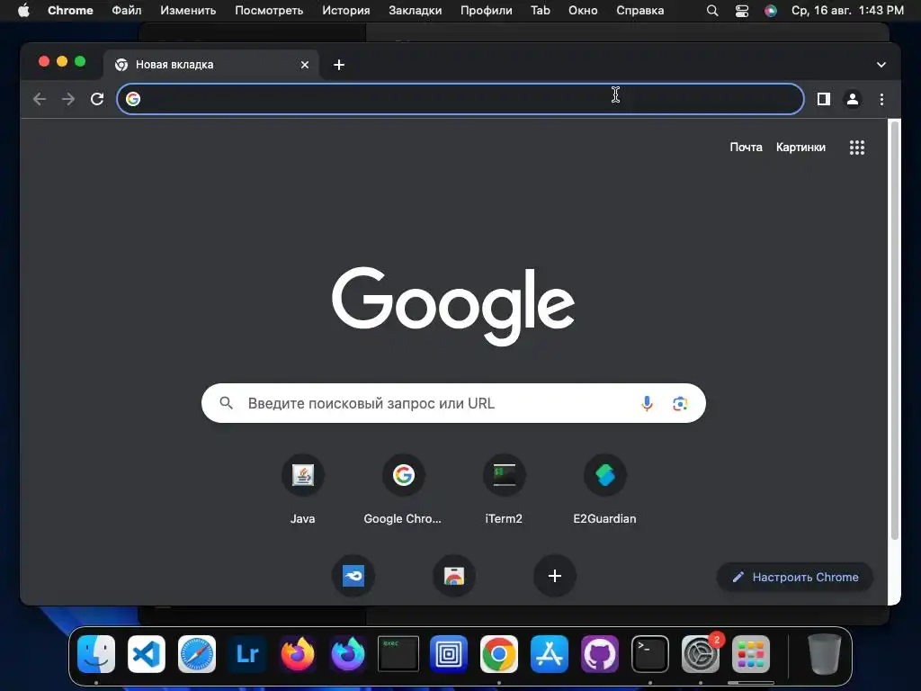Open the Chrome Web Store shortcut tile
Image resolution: width=921 pixels, height=691 pixels.
(x=453, y=576)
